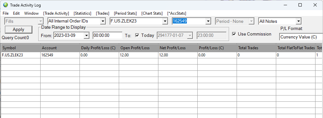Select the Open Profit/Loss 12.00 cell

(139, 55)
